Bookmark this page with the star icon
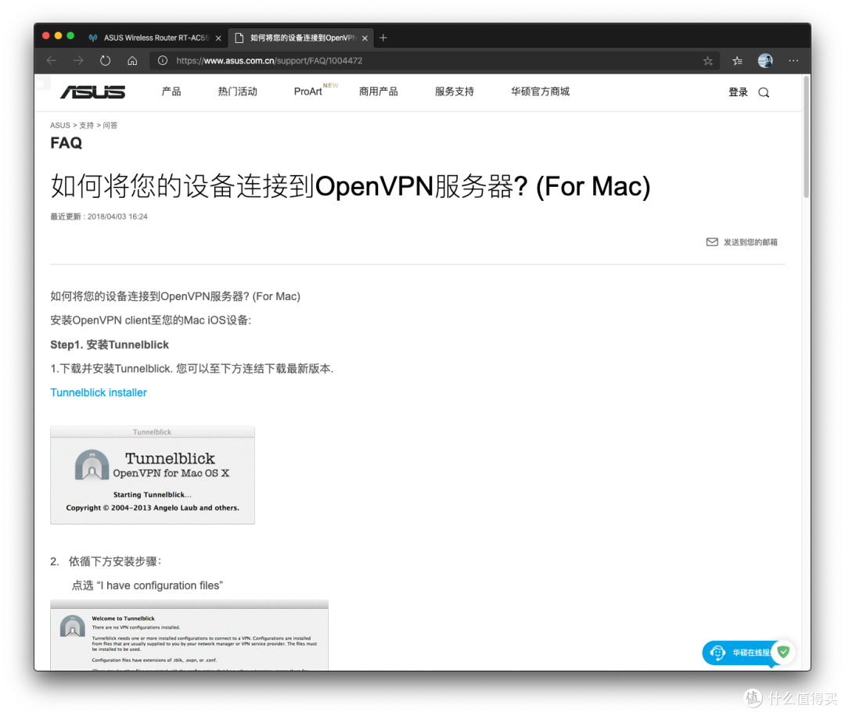 click(707, 61)
